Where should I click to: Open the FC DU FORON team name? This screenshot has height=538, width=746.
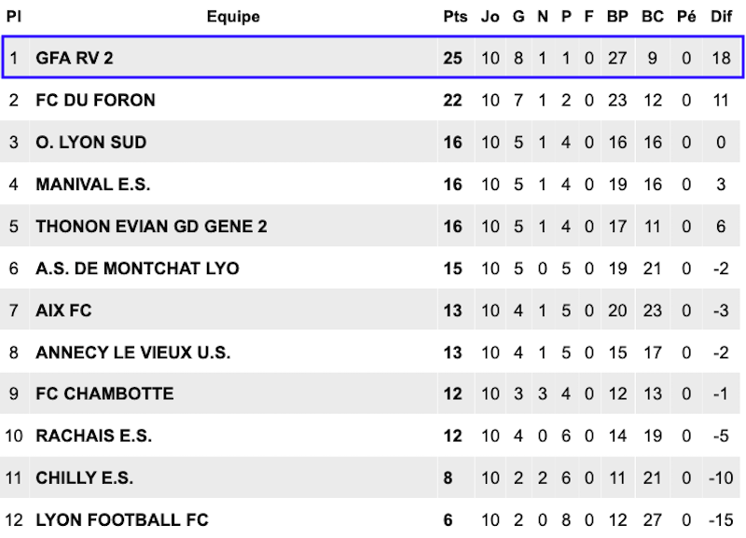(x=96, y=101)
